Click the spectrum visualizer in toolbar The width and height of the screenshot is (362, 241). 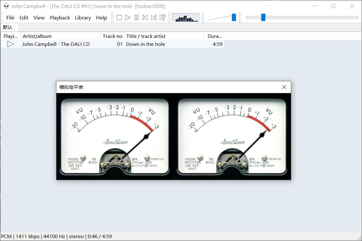tap(186, 18)
